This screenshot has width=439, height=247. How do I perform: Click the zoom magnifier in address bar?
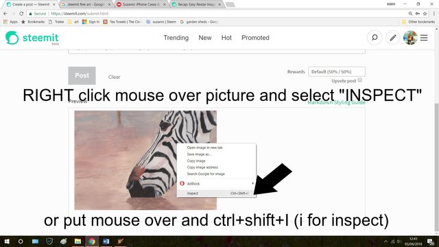[x=410, y=14]
